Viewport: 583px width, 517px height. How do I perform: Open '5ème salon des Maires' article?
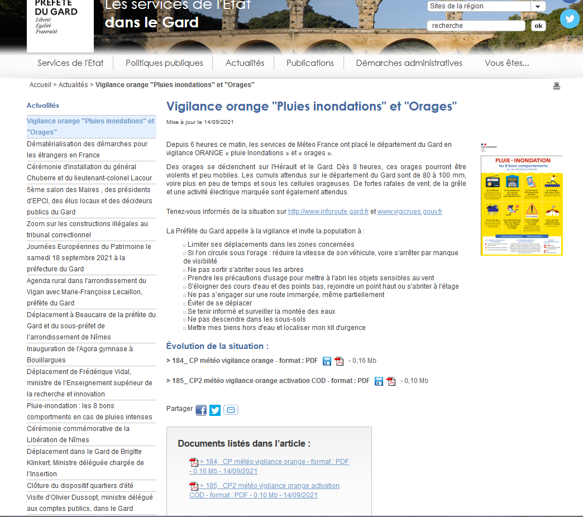click(x=92, y=200)
